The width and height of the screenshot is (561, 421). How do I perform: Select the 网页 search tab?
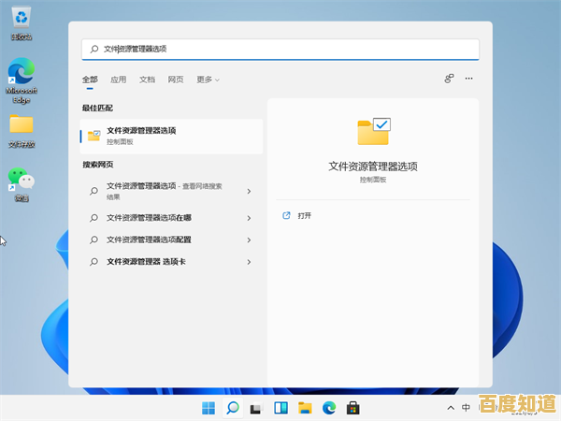[176, 80]
